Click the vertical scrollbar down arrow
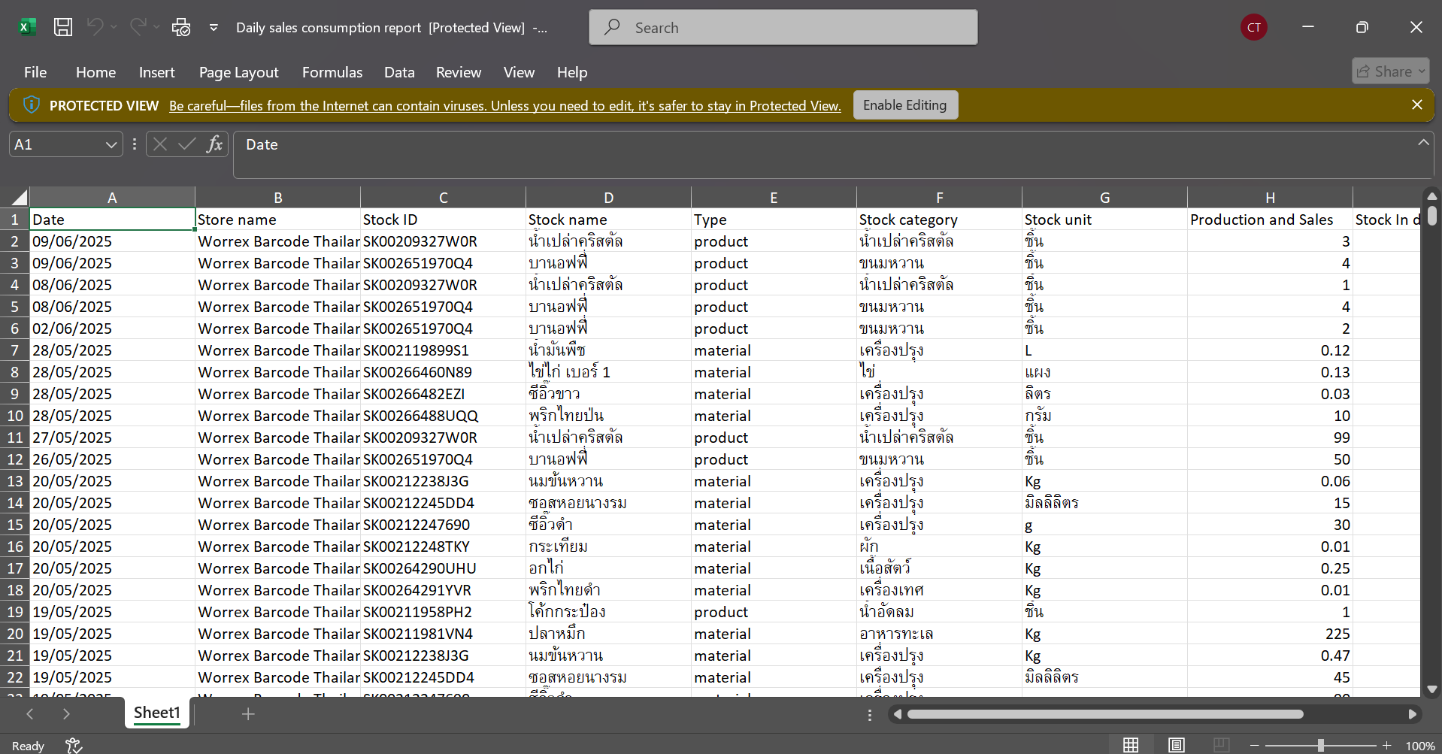1442x754 pixels. (x=1431, y=689)
